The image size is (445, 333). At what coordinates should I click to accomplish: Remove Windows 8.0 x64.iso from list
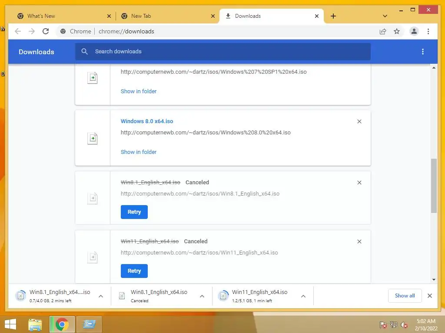point(359,121)
